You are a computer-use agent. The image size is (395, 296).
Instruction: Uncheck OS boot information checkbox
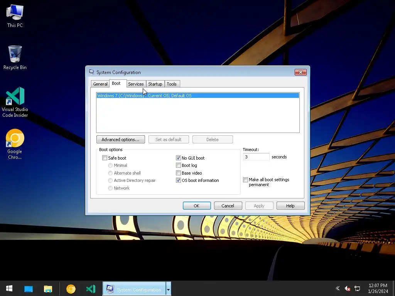pos(178,180)
